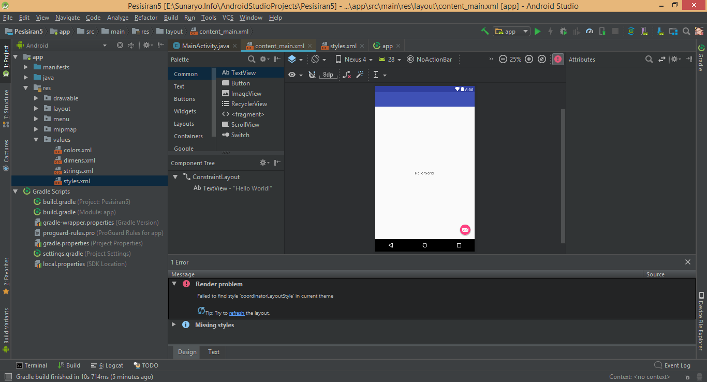Click the scroll from source target icon

pos(120,45)
